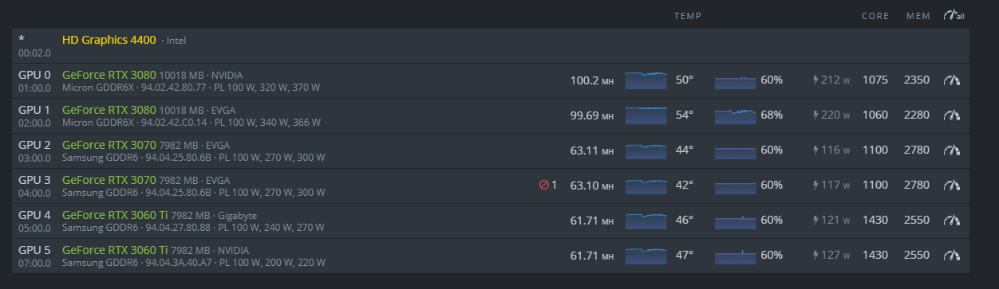
Task: Click GeForce RTX 3060 Ti name on GPU 5
Action: click(115, 250)
